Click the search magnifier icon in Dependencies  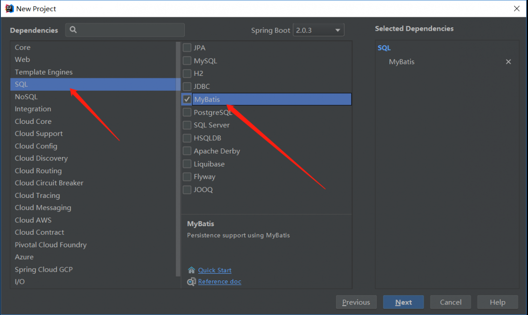pyautogui.click(x=73, y=30)
